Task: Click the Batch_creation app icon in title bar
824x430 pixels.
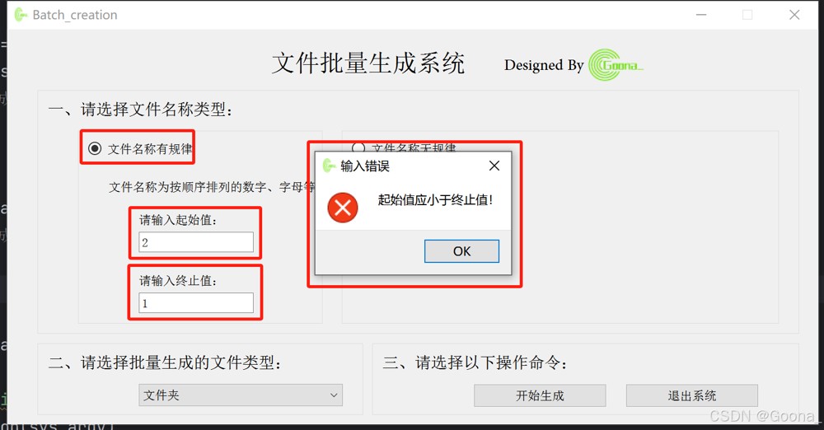Action: [x=21, y=15]
